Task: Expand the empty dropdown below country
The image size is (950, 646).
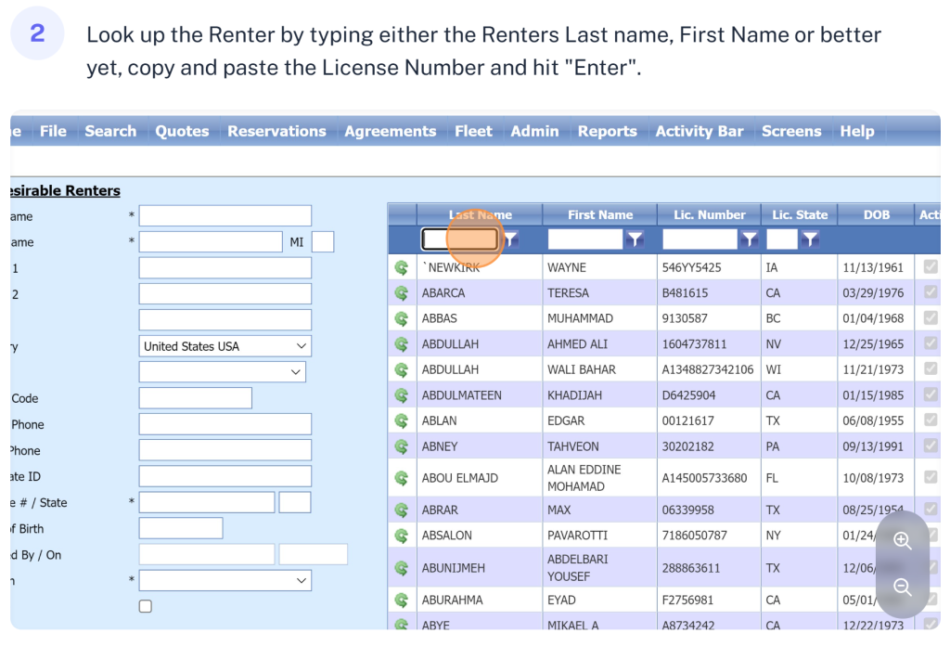Action: 222,372
